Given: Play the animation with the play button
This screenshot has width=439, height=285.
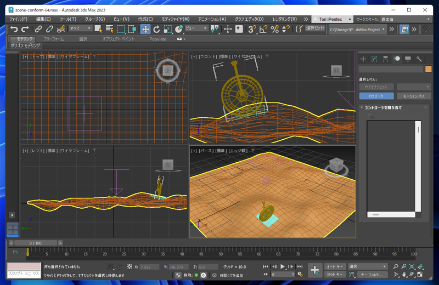Looking at the screenshot, I should pyautogui.click(x=283, y=266).
